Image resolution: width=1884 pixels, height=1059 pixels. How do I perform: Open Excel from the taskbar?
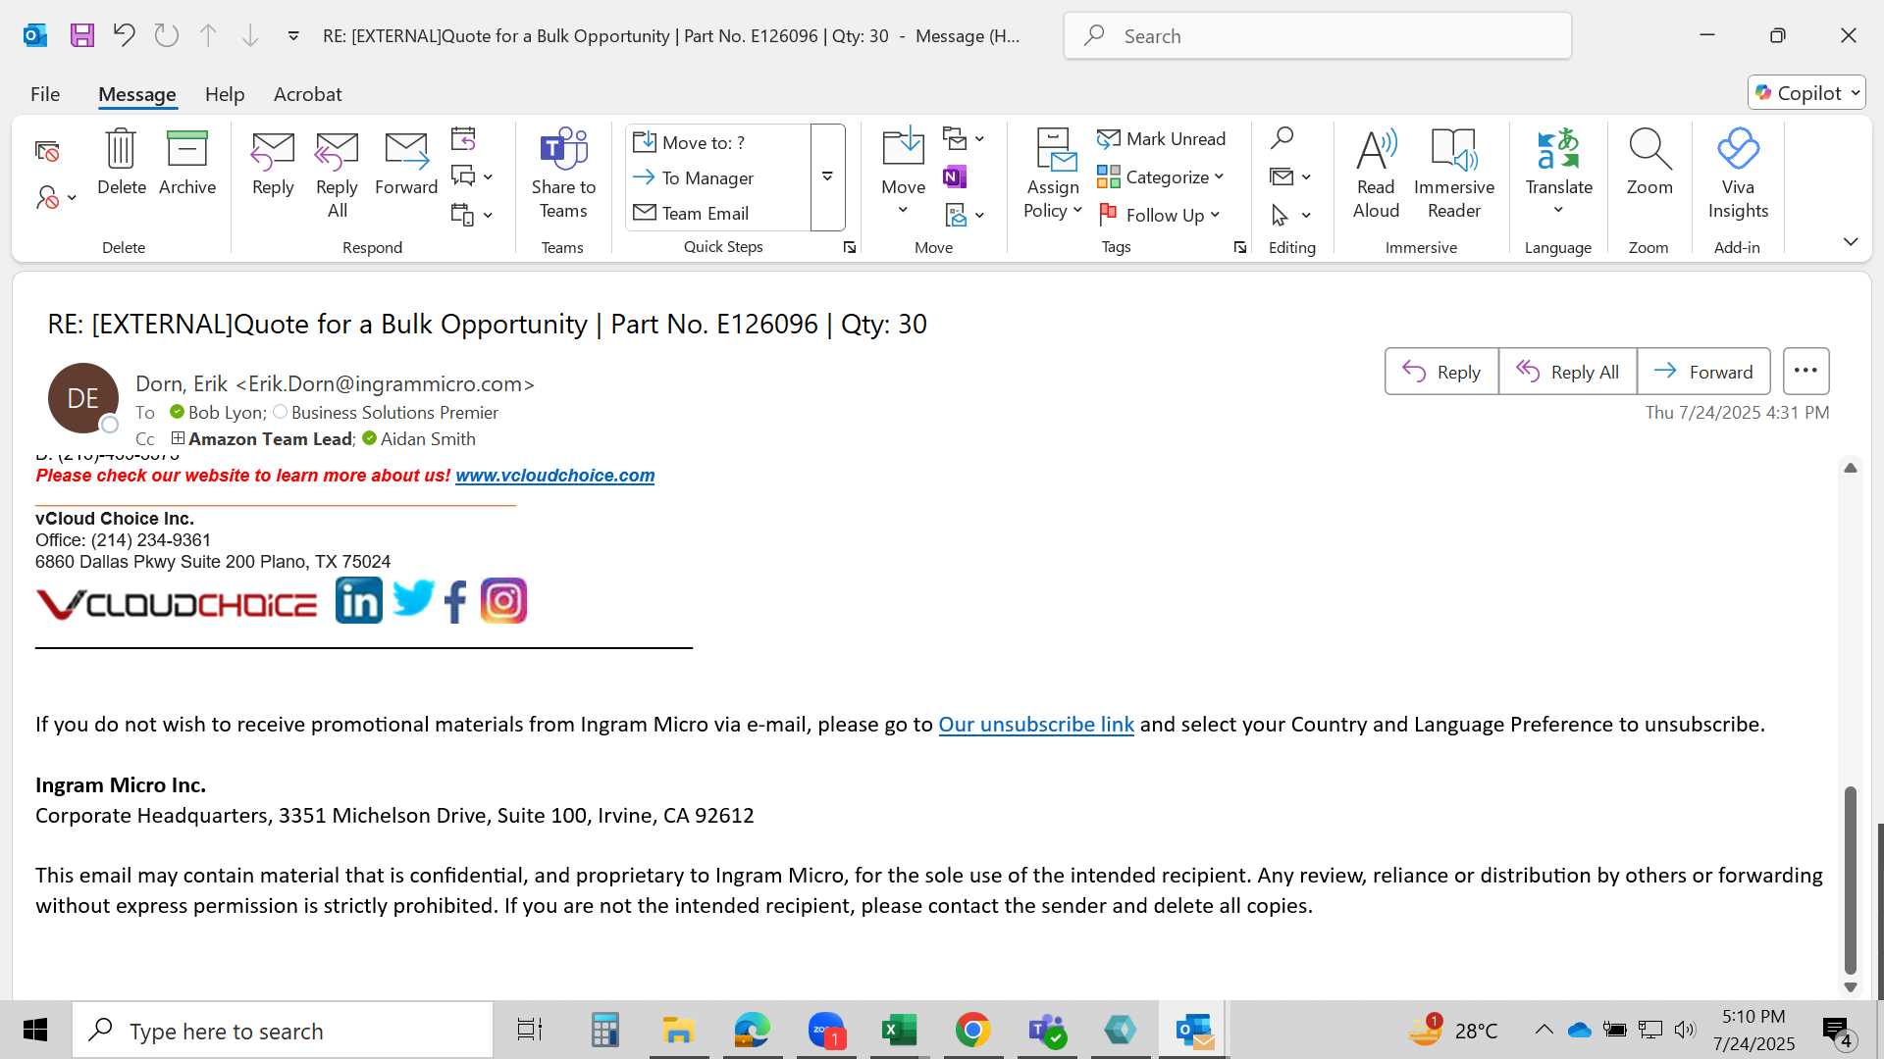point(899,1031)
